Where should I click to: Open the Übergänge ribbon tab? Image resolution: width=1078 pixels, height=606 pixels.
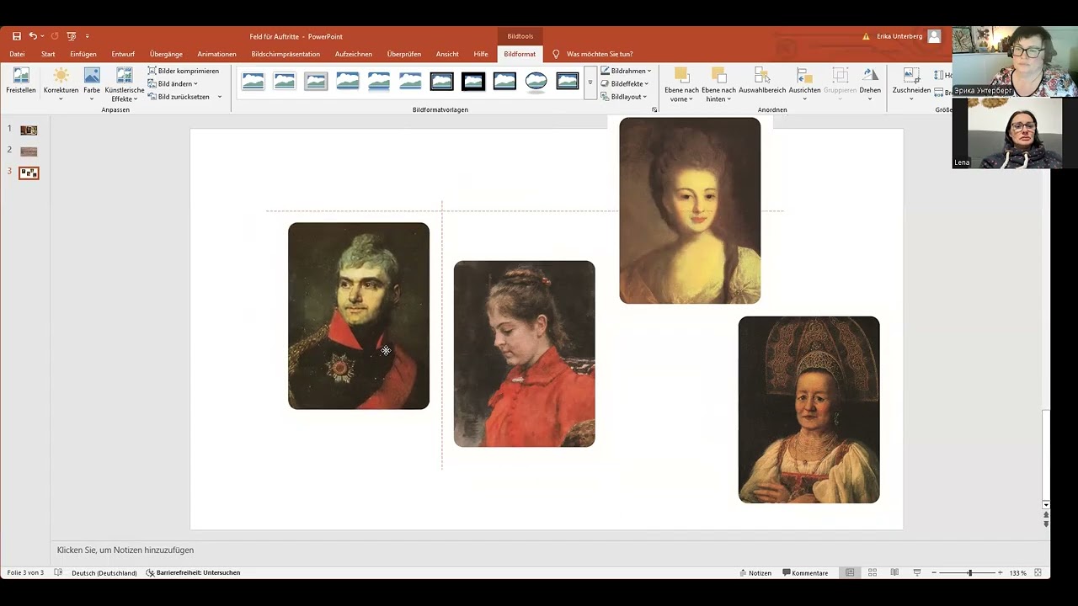click(166, 54)
